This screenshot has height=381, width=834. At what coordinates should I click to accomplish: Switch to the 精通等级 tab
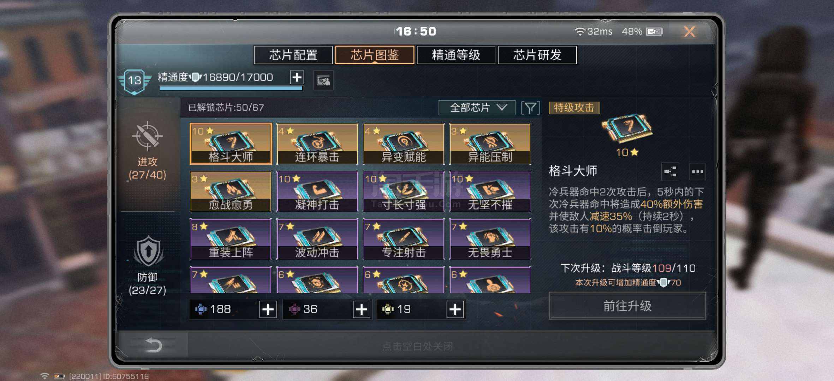[x=456, y=55]
